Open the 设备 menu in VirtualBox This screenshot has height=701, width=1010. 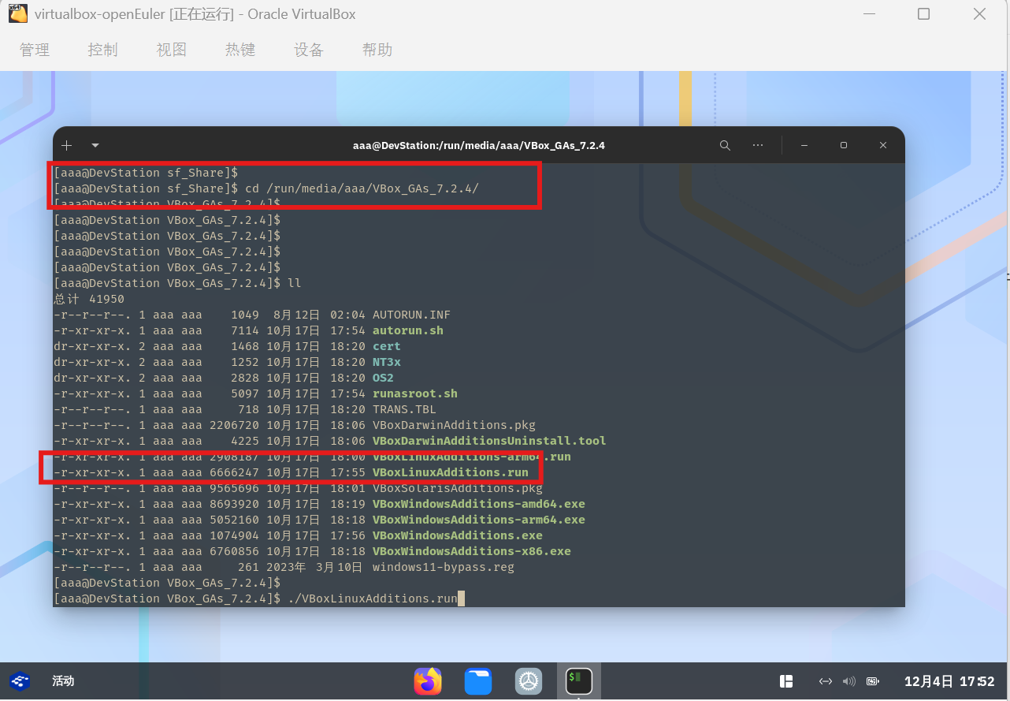click(x=309, y=50)
